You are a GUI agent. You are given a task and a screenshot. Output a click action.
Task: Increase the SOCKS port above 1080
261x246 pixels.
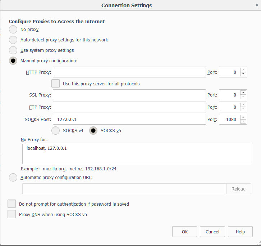(243, 117)
